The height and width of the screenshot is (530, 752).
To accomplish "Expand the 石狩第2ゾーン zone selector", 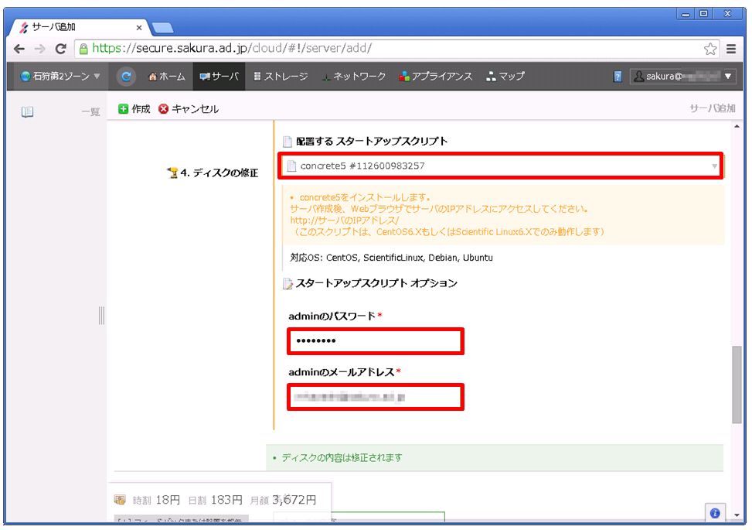I will [61, 77].
